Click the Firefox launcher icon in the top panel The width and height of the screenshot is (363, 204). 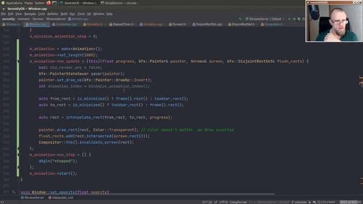pos(48,3)
